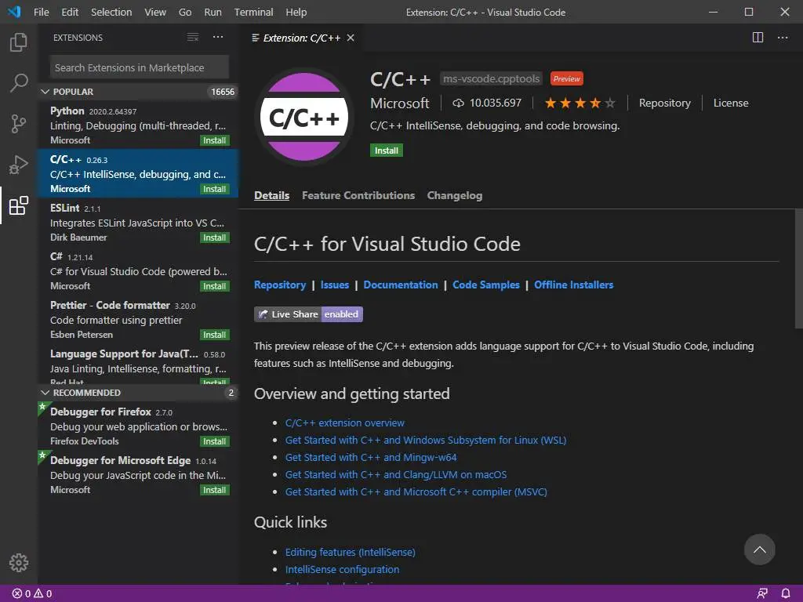Click the Manage gear icon
The image size is (803, 602).
(19, 562)
